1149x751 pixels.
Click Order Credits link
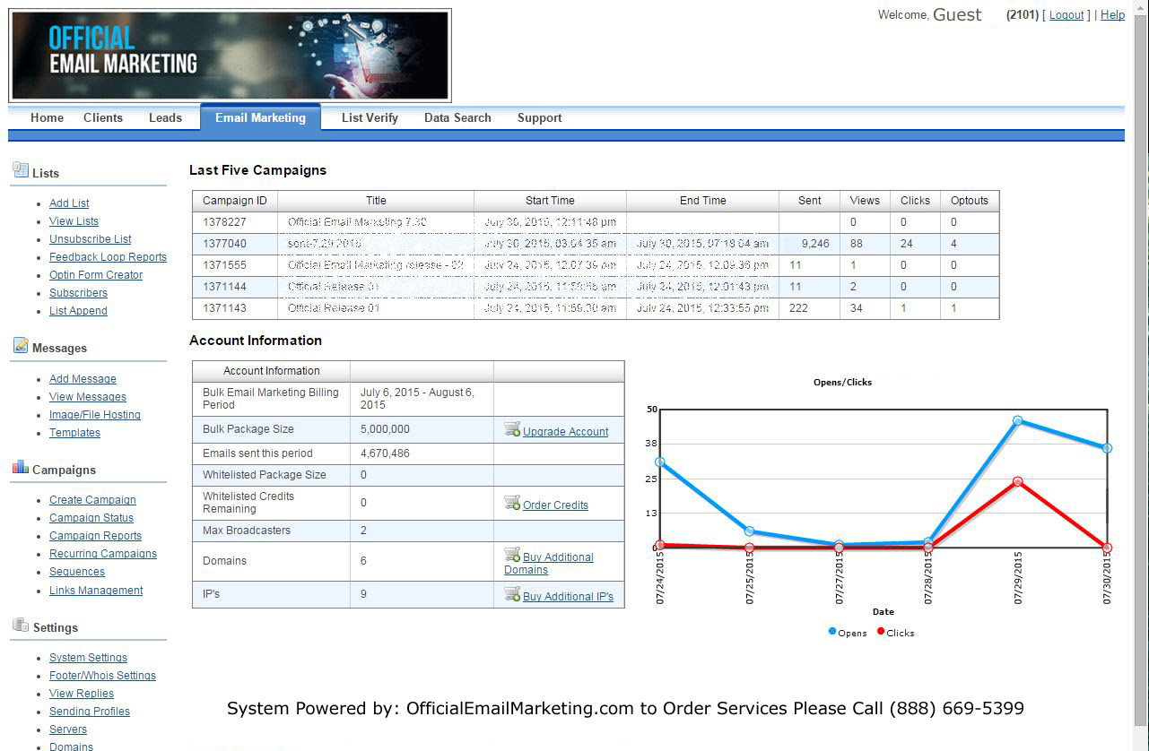pyautogui.click(x=555, y=505)
